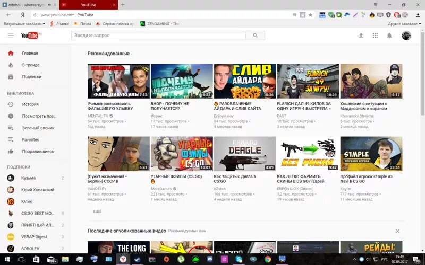Dismiss Последние опубликованные видео section
The width and height of the screenshot is (425, 265).
click(397, 231)
